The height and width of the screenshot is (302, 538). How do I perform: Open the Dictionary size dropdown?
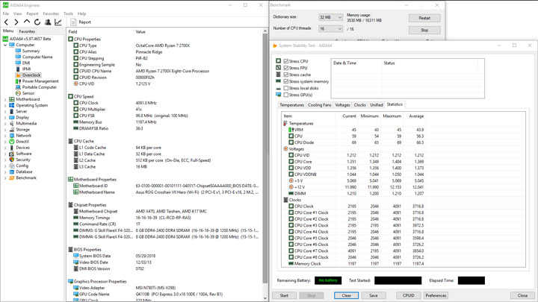click(x=330, y=17)
